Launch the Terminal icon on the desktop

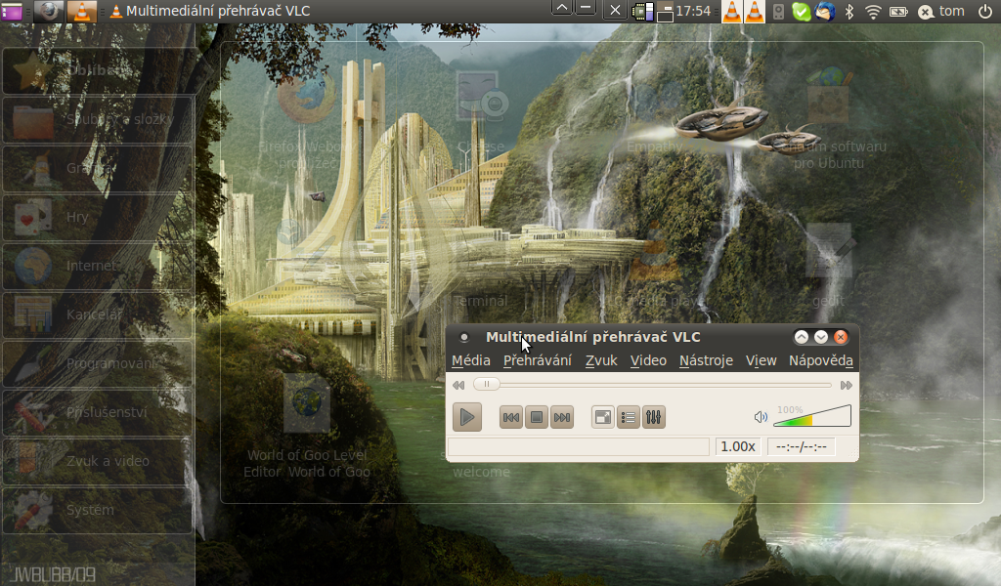point(481,255)
